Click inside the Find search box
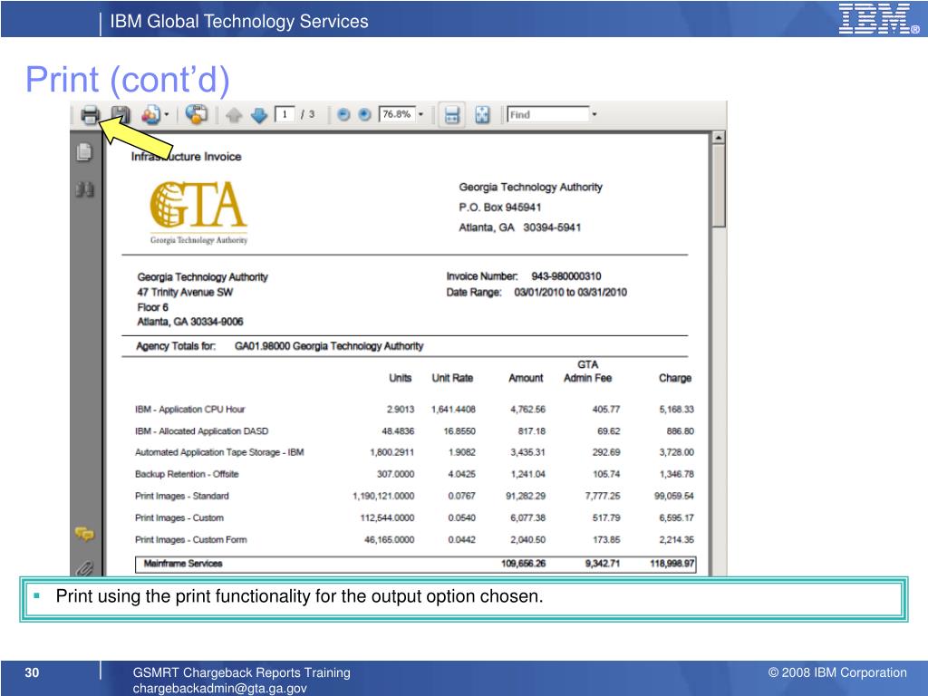The image size is (928, 696). (x=548, y=114)
